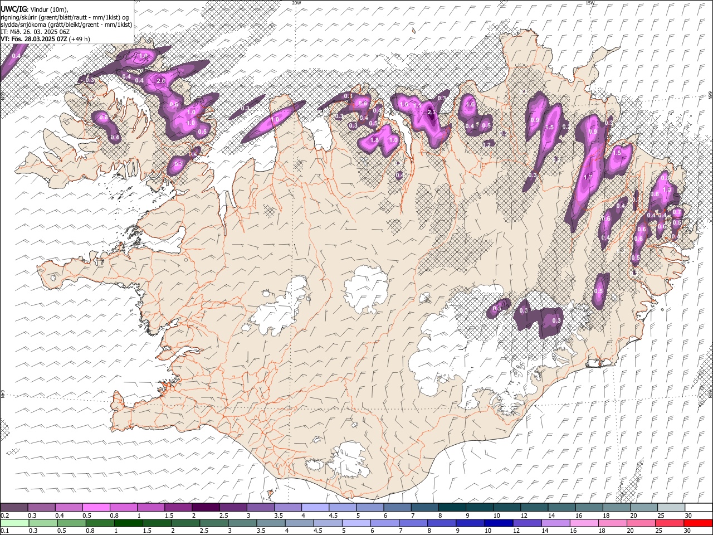Click the upper legend swatch for 0.2–0.3
Viewport: 713px width, 535px height.
tap(14, 507)
